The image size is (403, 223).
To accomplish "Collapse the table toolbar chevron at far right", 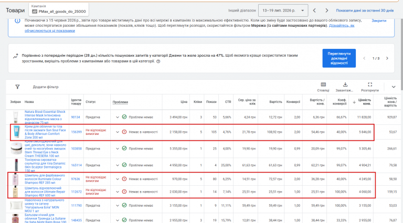I will [394, 87].
